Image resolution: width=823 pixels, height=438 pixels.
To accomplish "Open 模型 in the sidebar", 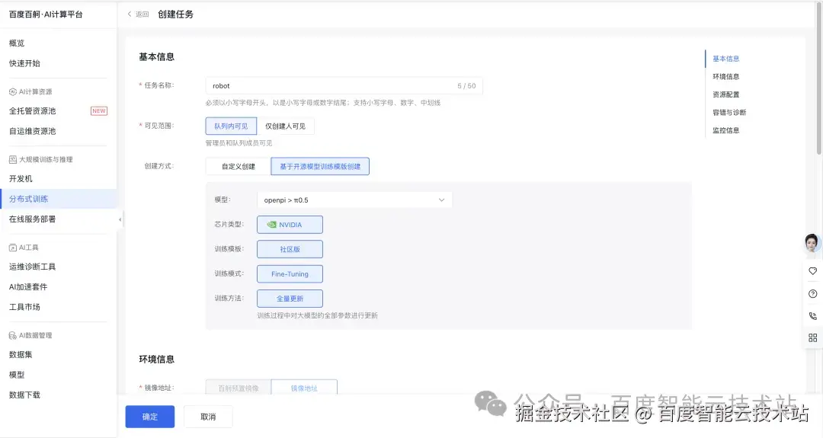I will pos(17,375).
